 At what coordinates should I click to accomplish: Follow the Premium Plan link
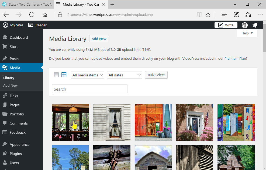click(x=235, y=58)
